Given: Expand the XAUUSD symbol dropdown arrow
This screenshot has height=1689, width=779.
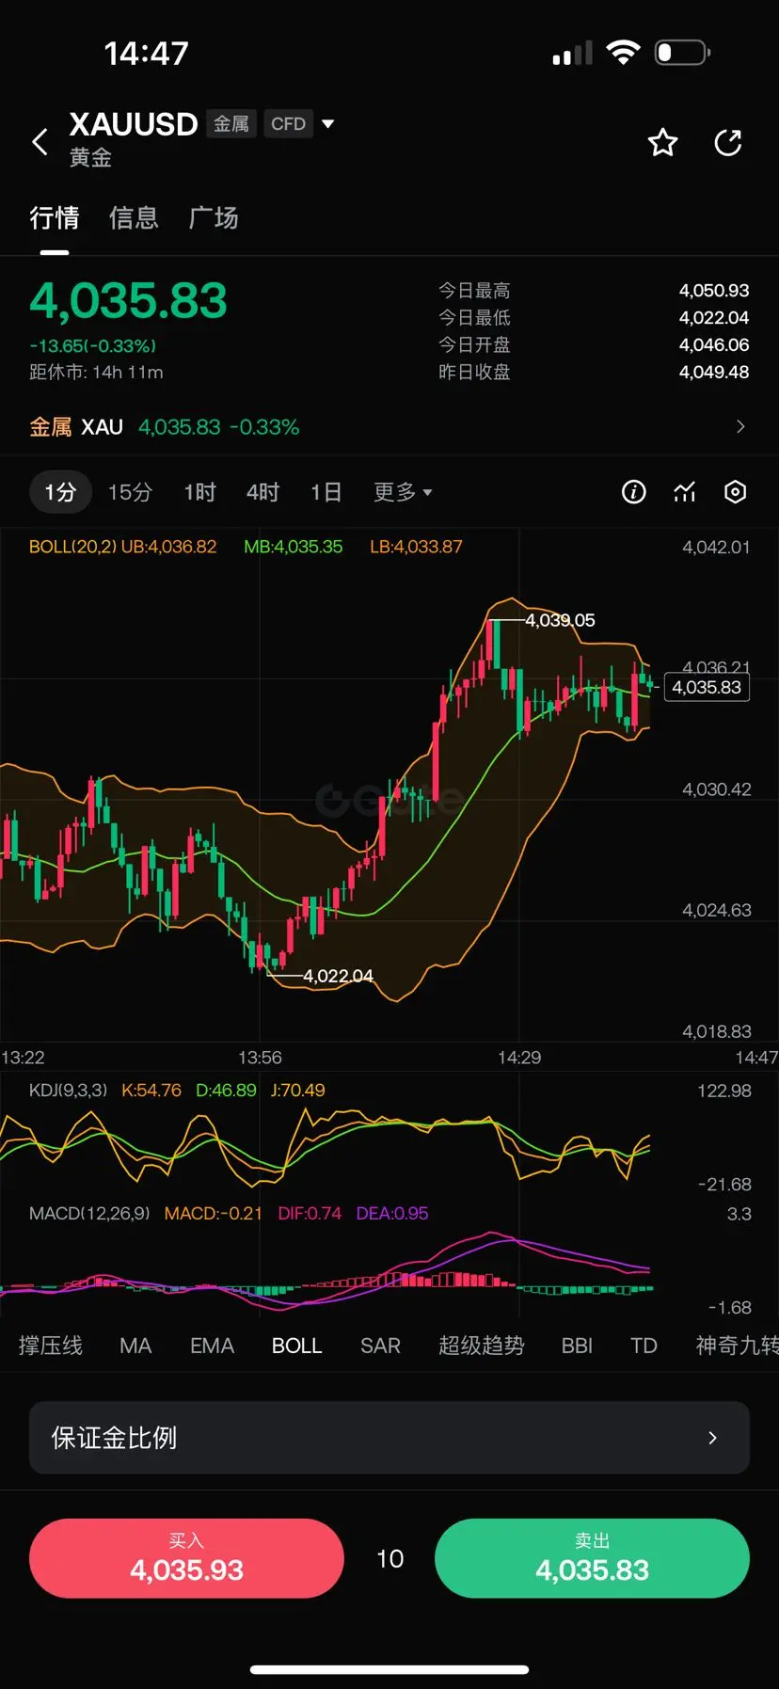Looking at the screenshot, I should click(328, 123).
